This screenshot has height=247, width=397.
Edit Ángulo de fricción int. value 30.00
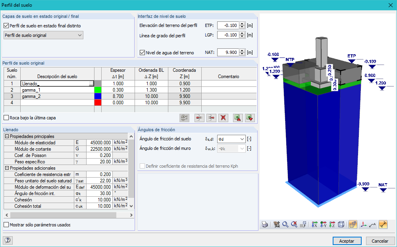[99, 193]
